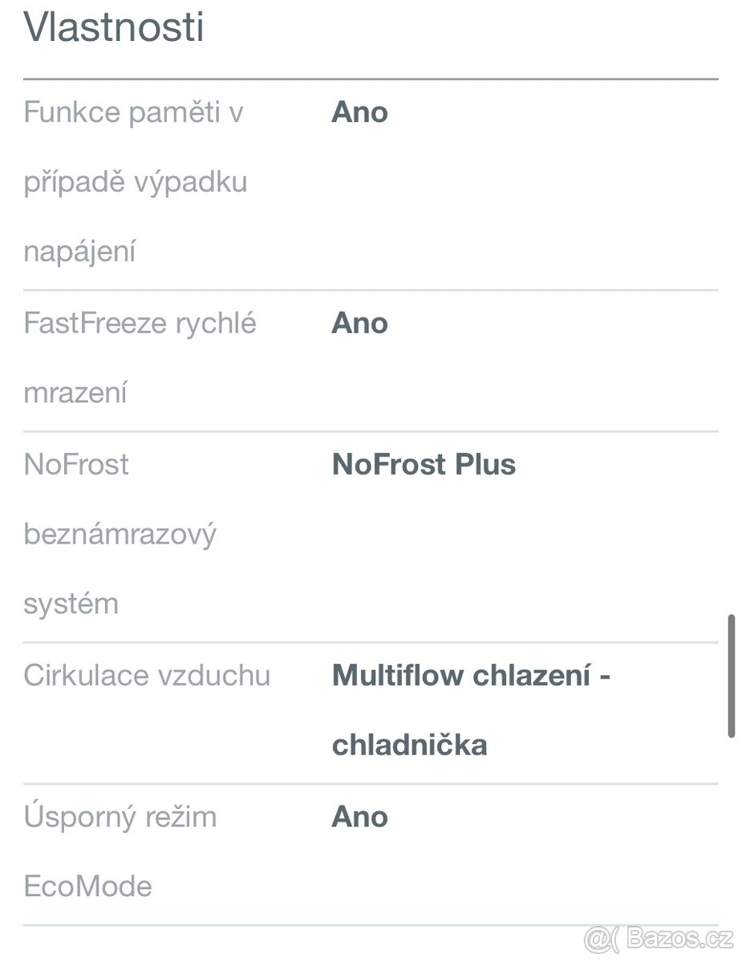Viewport: 742px width, 962px height.
Task: Select the word "EcoMode"
Action: coord(87,887)
